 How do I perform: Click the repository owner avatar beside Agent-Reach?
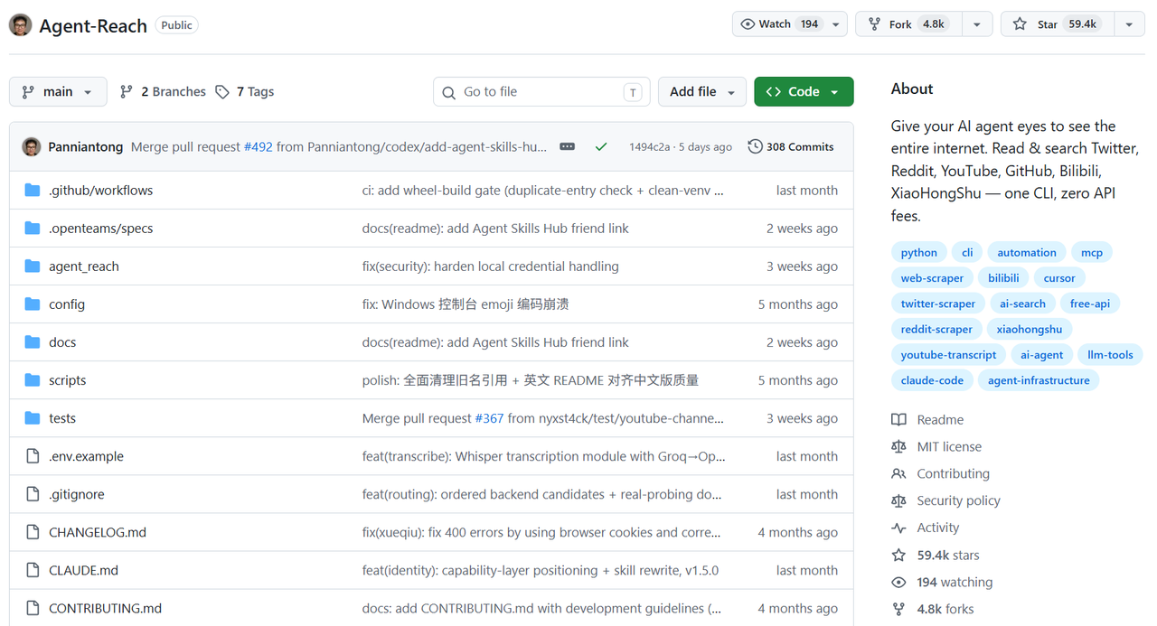(20, 25)
